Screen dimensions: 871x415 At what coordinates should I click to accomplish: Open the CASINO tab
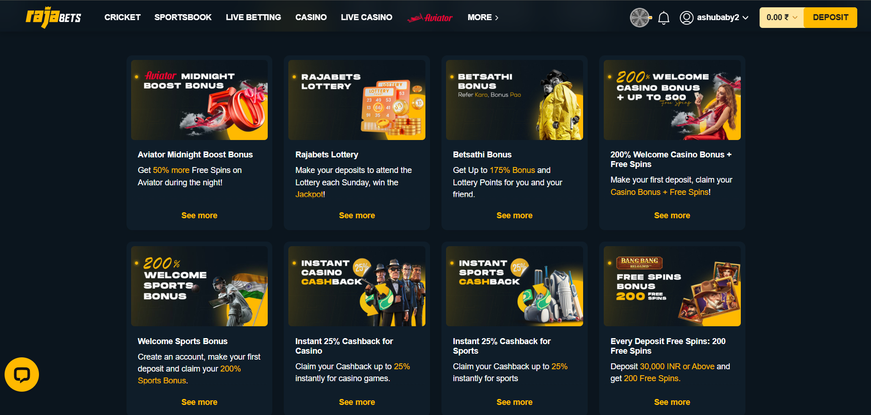[311, 17]
